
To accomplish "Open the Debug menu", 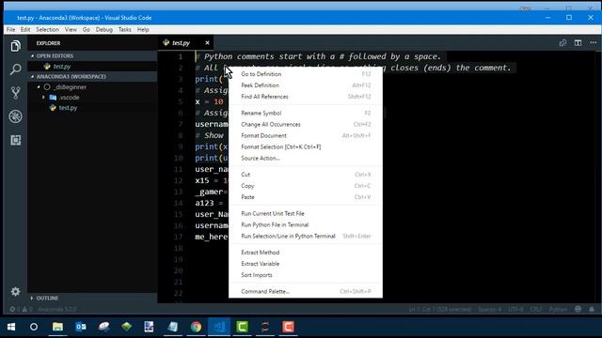I will pyautogui.click(x=104, y=29).
